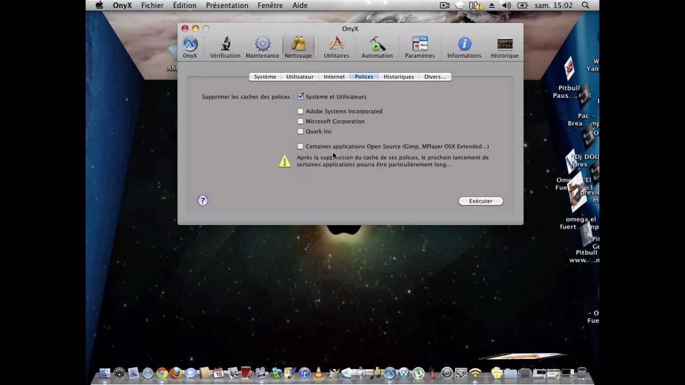The height and width of the screenshot is (385, 685).
Task: Open the Wi-Fi yellow icon in Dock
Action: coord(475,373)
